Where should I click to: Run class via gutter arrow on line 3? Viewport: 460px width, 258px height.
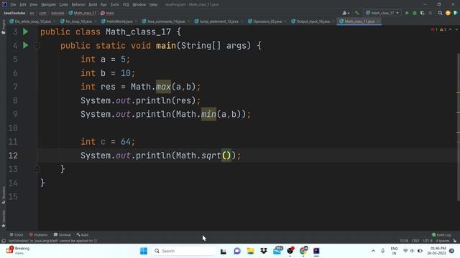(x=26, y=32)
